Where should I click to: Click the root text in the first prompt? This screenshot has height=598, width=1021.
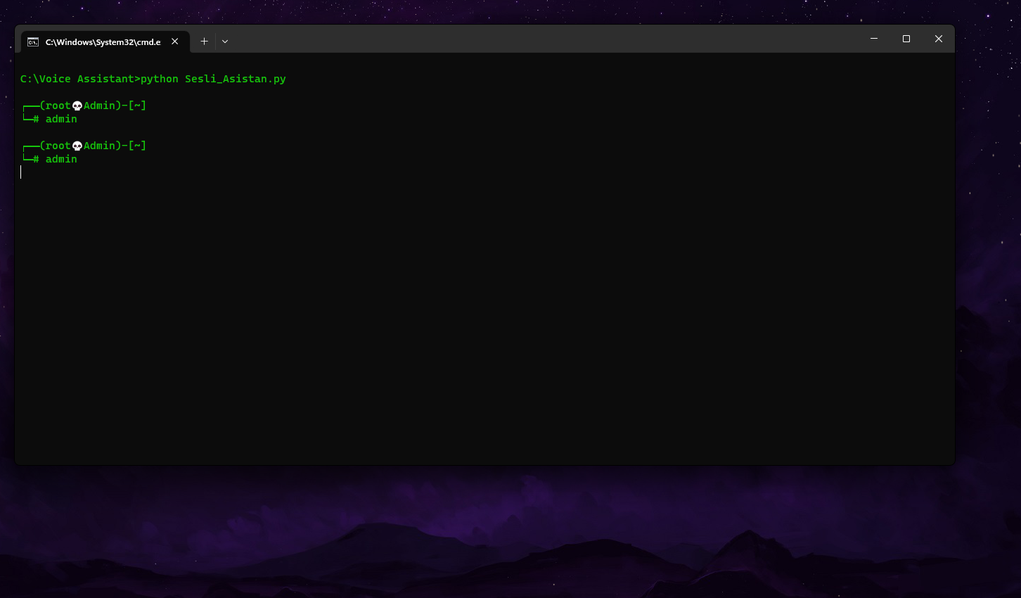pos(56,105)
